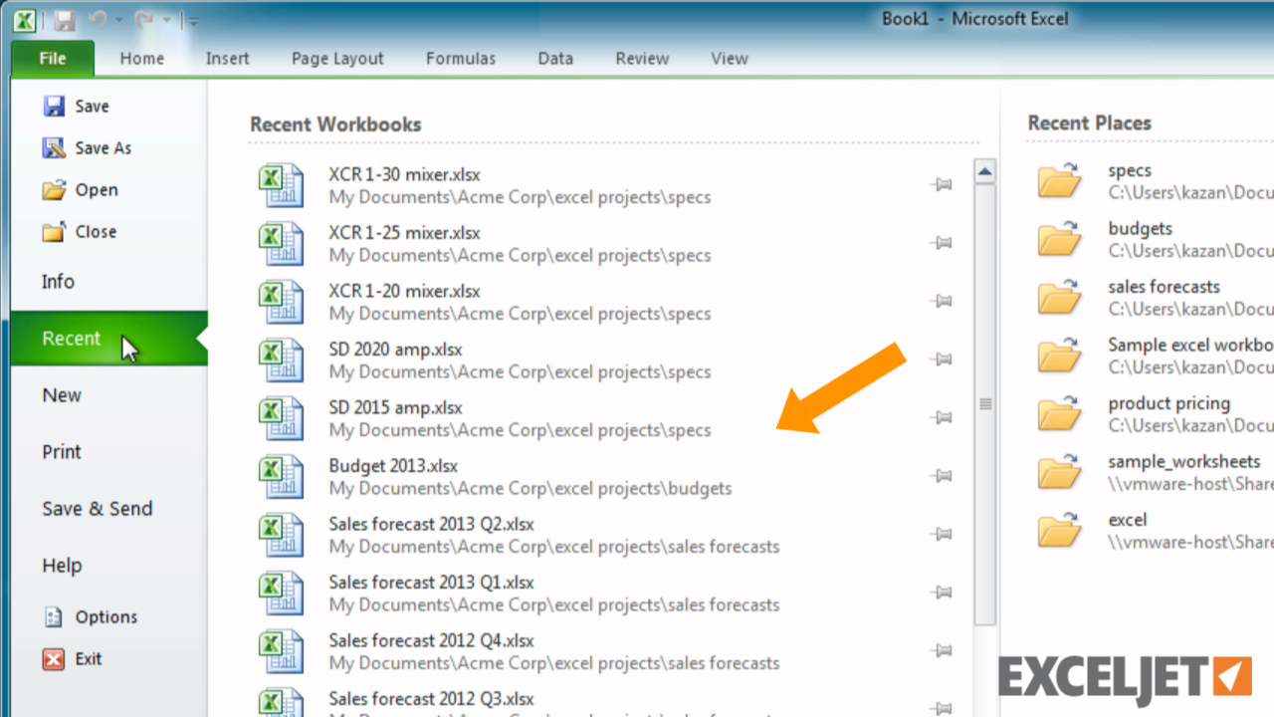Open the Redo history dropdown arrow
This screenshot has width=1274, height=717.
click(x=168, y=21)
